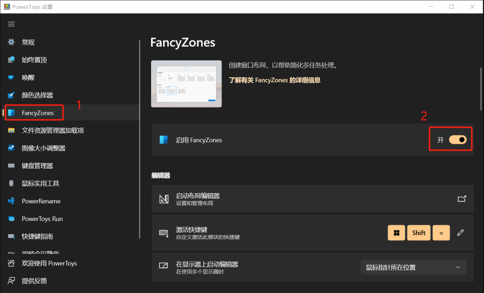Click the sidebar vertical scrollbar
484x293 pixels.
pyautogui.click(x=139, y=139)
